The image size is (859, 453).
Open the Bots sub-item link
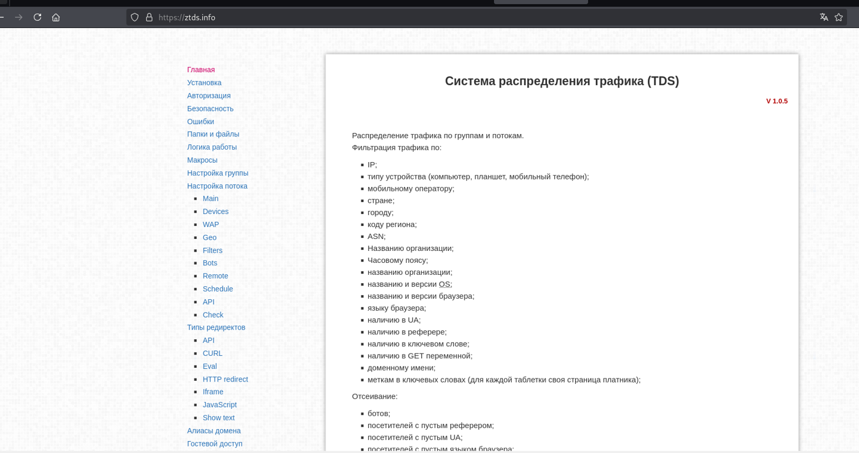[x=210, y=263]
